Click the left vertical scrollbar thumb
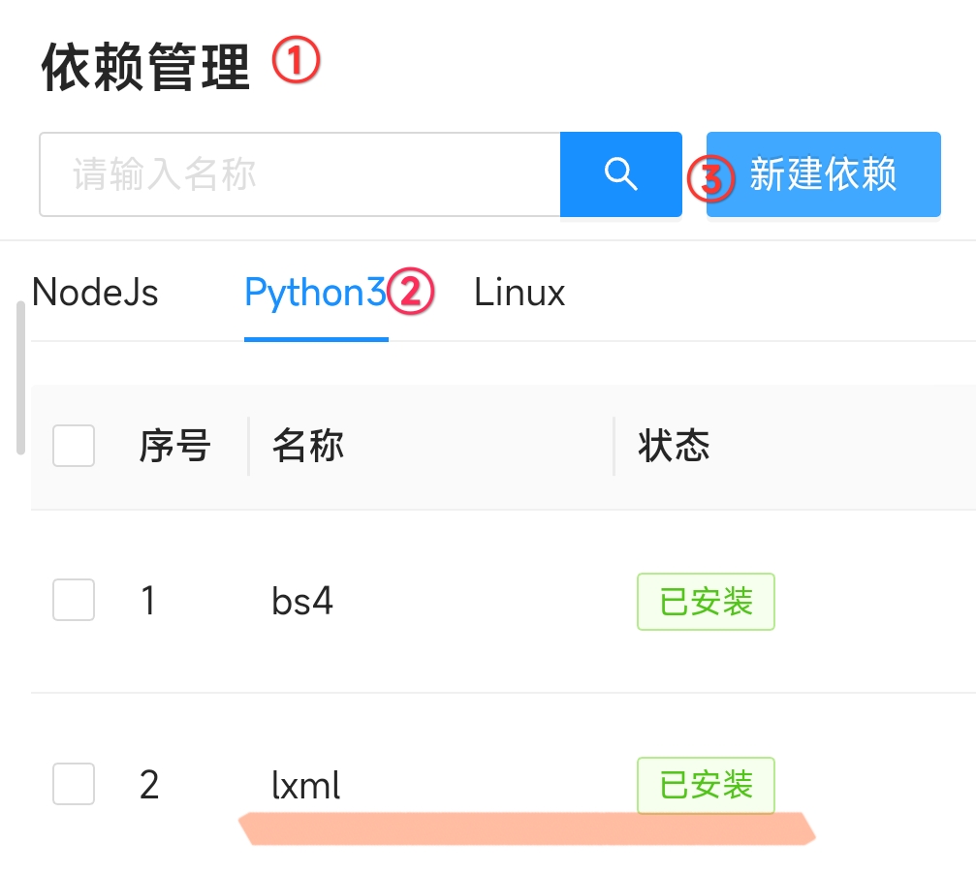976x874 pixels. 19,378
